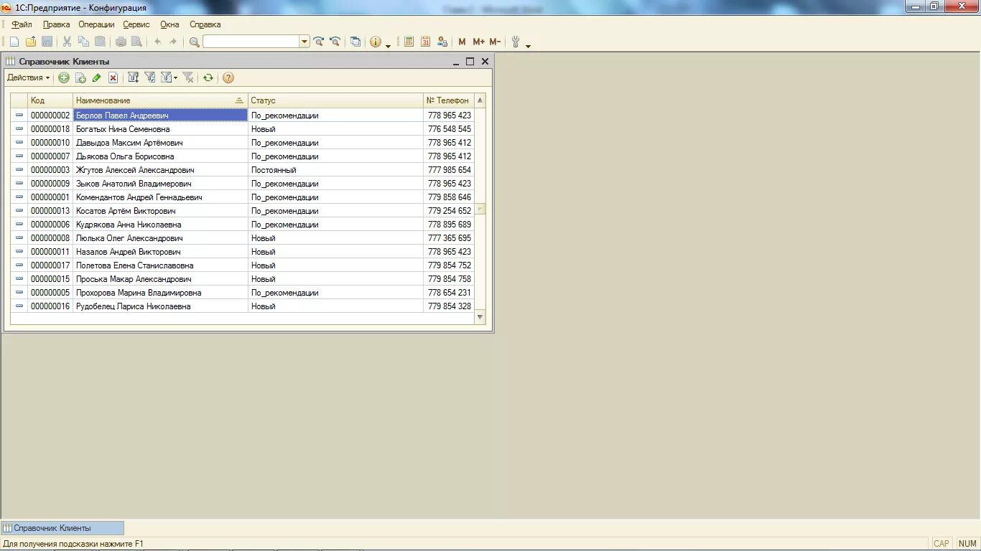Viewport: 981px width, 551px height.
Task: Click the Redo arrow icon
Action: click(x=173, y=42)
